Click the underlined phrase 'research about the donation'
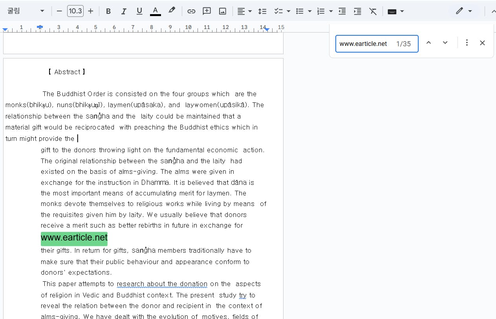Viewport: 496px width, 319px height. click(162, 284)
